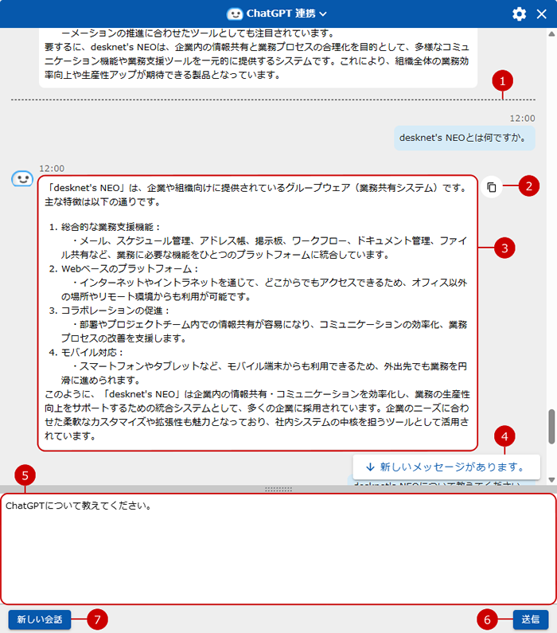Click the chat scrollbar thumb
This screenshot has width=557, height=633.
click(551, 427)
